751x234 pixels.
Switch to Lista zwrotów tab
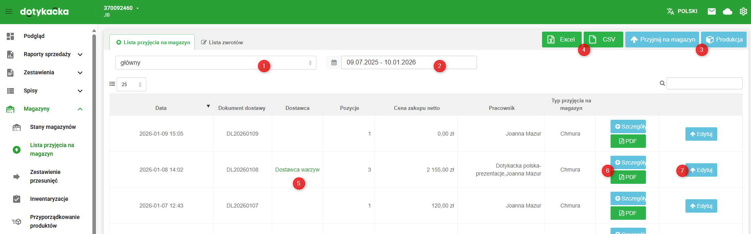coord(222,42)
